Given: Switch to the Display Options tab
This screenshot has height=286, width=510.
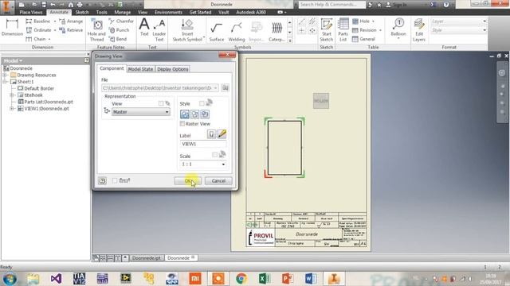Looking at the screenshot, I should point(172,69).
